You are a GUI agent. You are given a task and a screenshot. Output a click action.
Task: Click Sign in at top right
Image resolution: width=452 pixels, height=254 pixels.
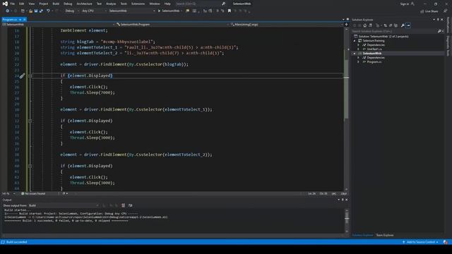tap(405, 4)
